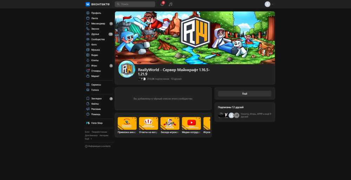Click the ReallyWorld community avatar
The image size is (351, 180).
point(127,69)
